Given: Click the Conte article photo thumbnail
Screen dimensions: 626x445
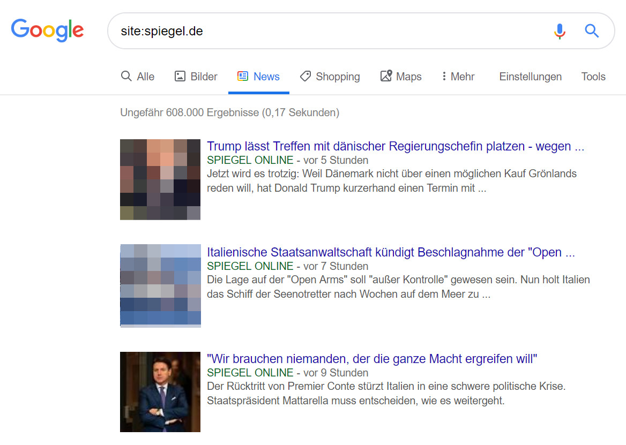Looking at the screenshot, I should 160,392.
